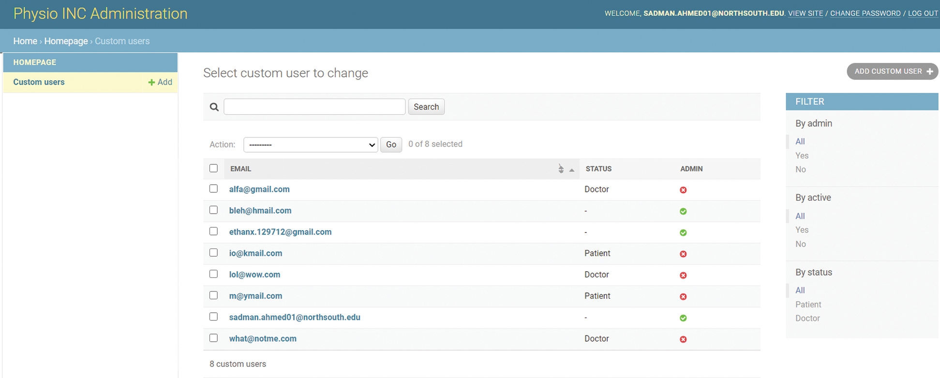Filter by status: Doctor
The image size is (940, 378).
pyautogui.click(x=807, y=319)
